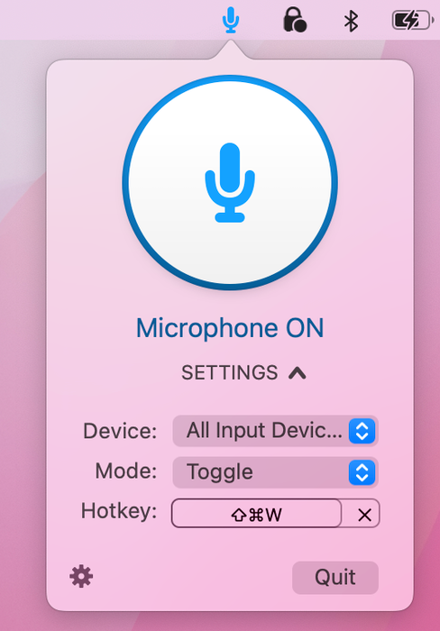
Task: Click the "Mode:" label
Action: click(x=126, y=471)
